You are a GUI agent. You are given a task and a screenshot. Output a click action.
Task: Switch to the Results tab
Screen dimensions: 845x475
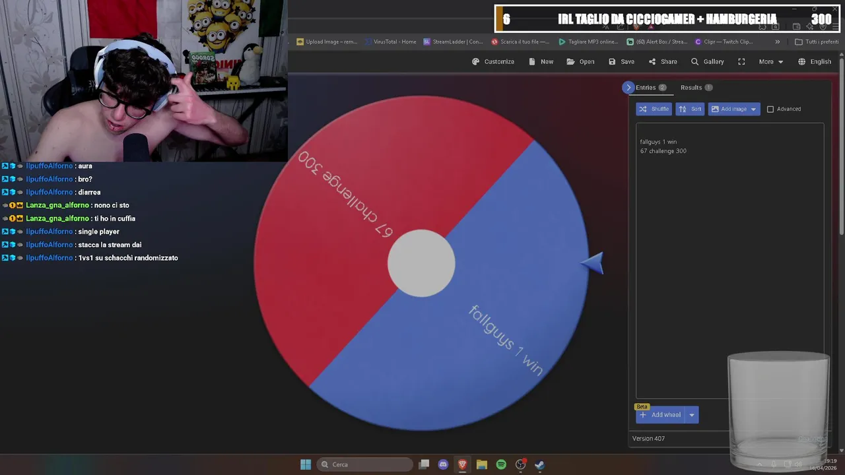coord(696,87)
